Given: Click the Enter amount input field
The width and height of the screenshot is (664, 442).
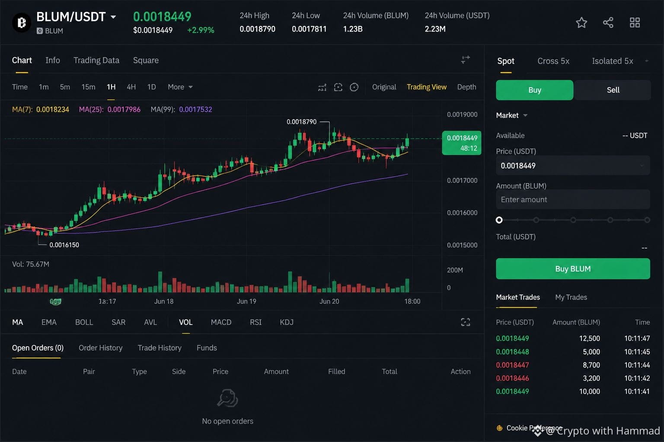Looking at the screenshot, I should tap(573, 199).
